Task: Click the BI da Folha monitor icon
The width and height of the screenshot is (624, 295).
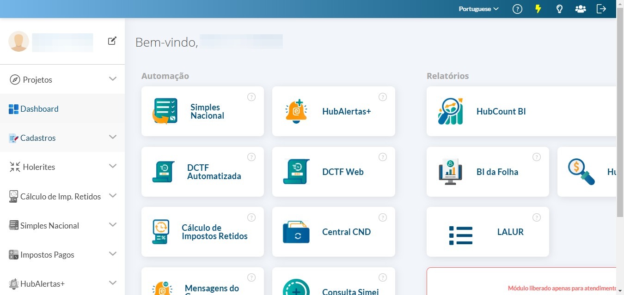Action: click(x=450, y=172)
